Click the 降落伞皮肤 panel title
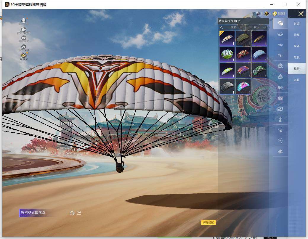Screen dimensions: 308x239 click(x=228, y=21)
